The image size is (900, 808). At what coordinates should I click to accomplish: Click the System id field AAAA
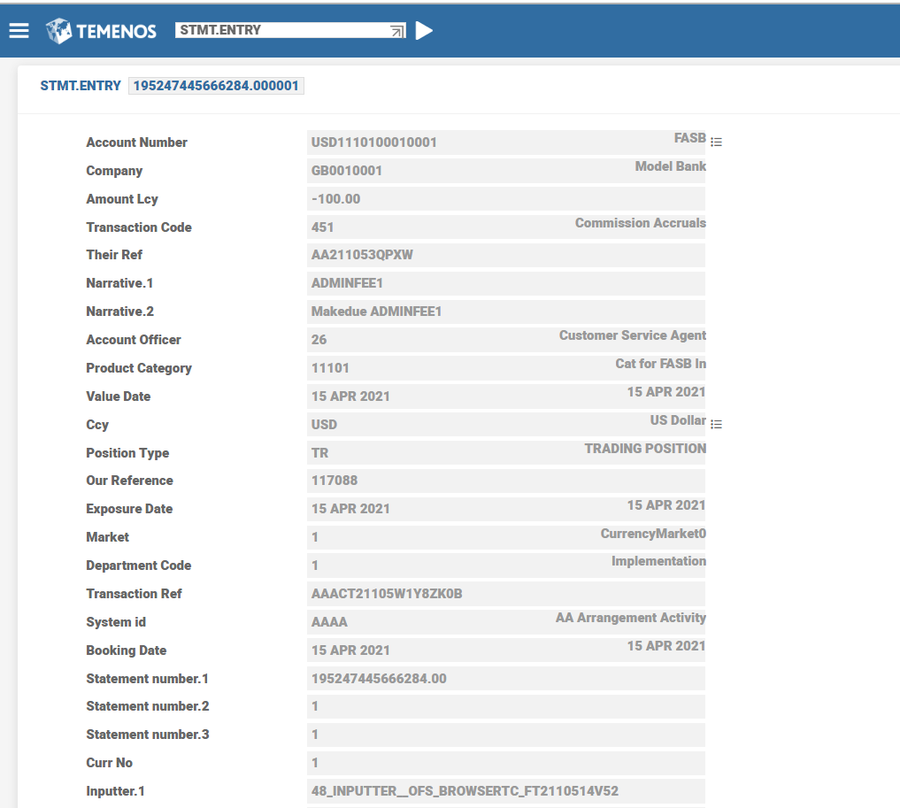[329, 622]
